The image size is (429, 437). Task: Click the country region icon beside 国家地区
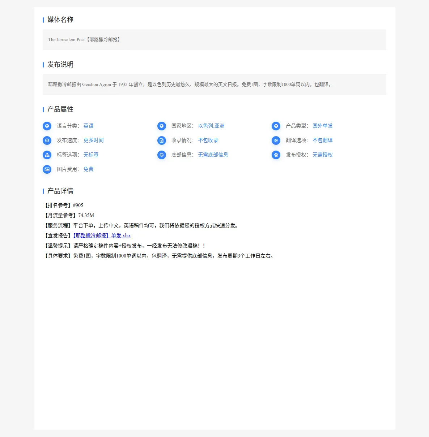pos(162,126)
